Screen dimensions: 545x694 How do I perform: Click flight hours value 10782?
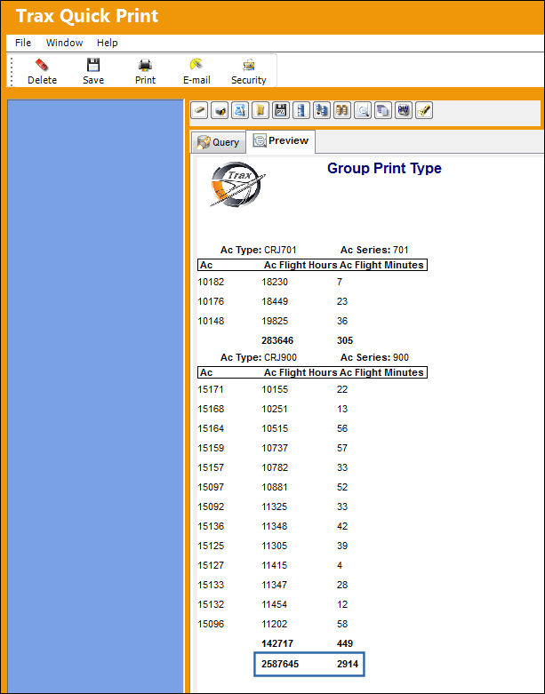(x=275, y=467)
